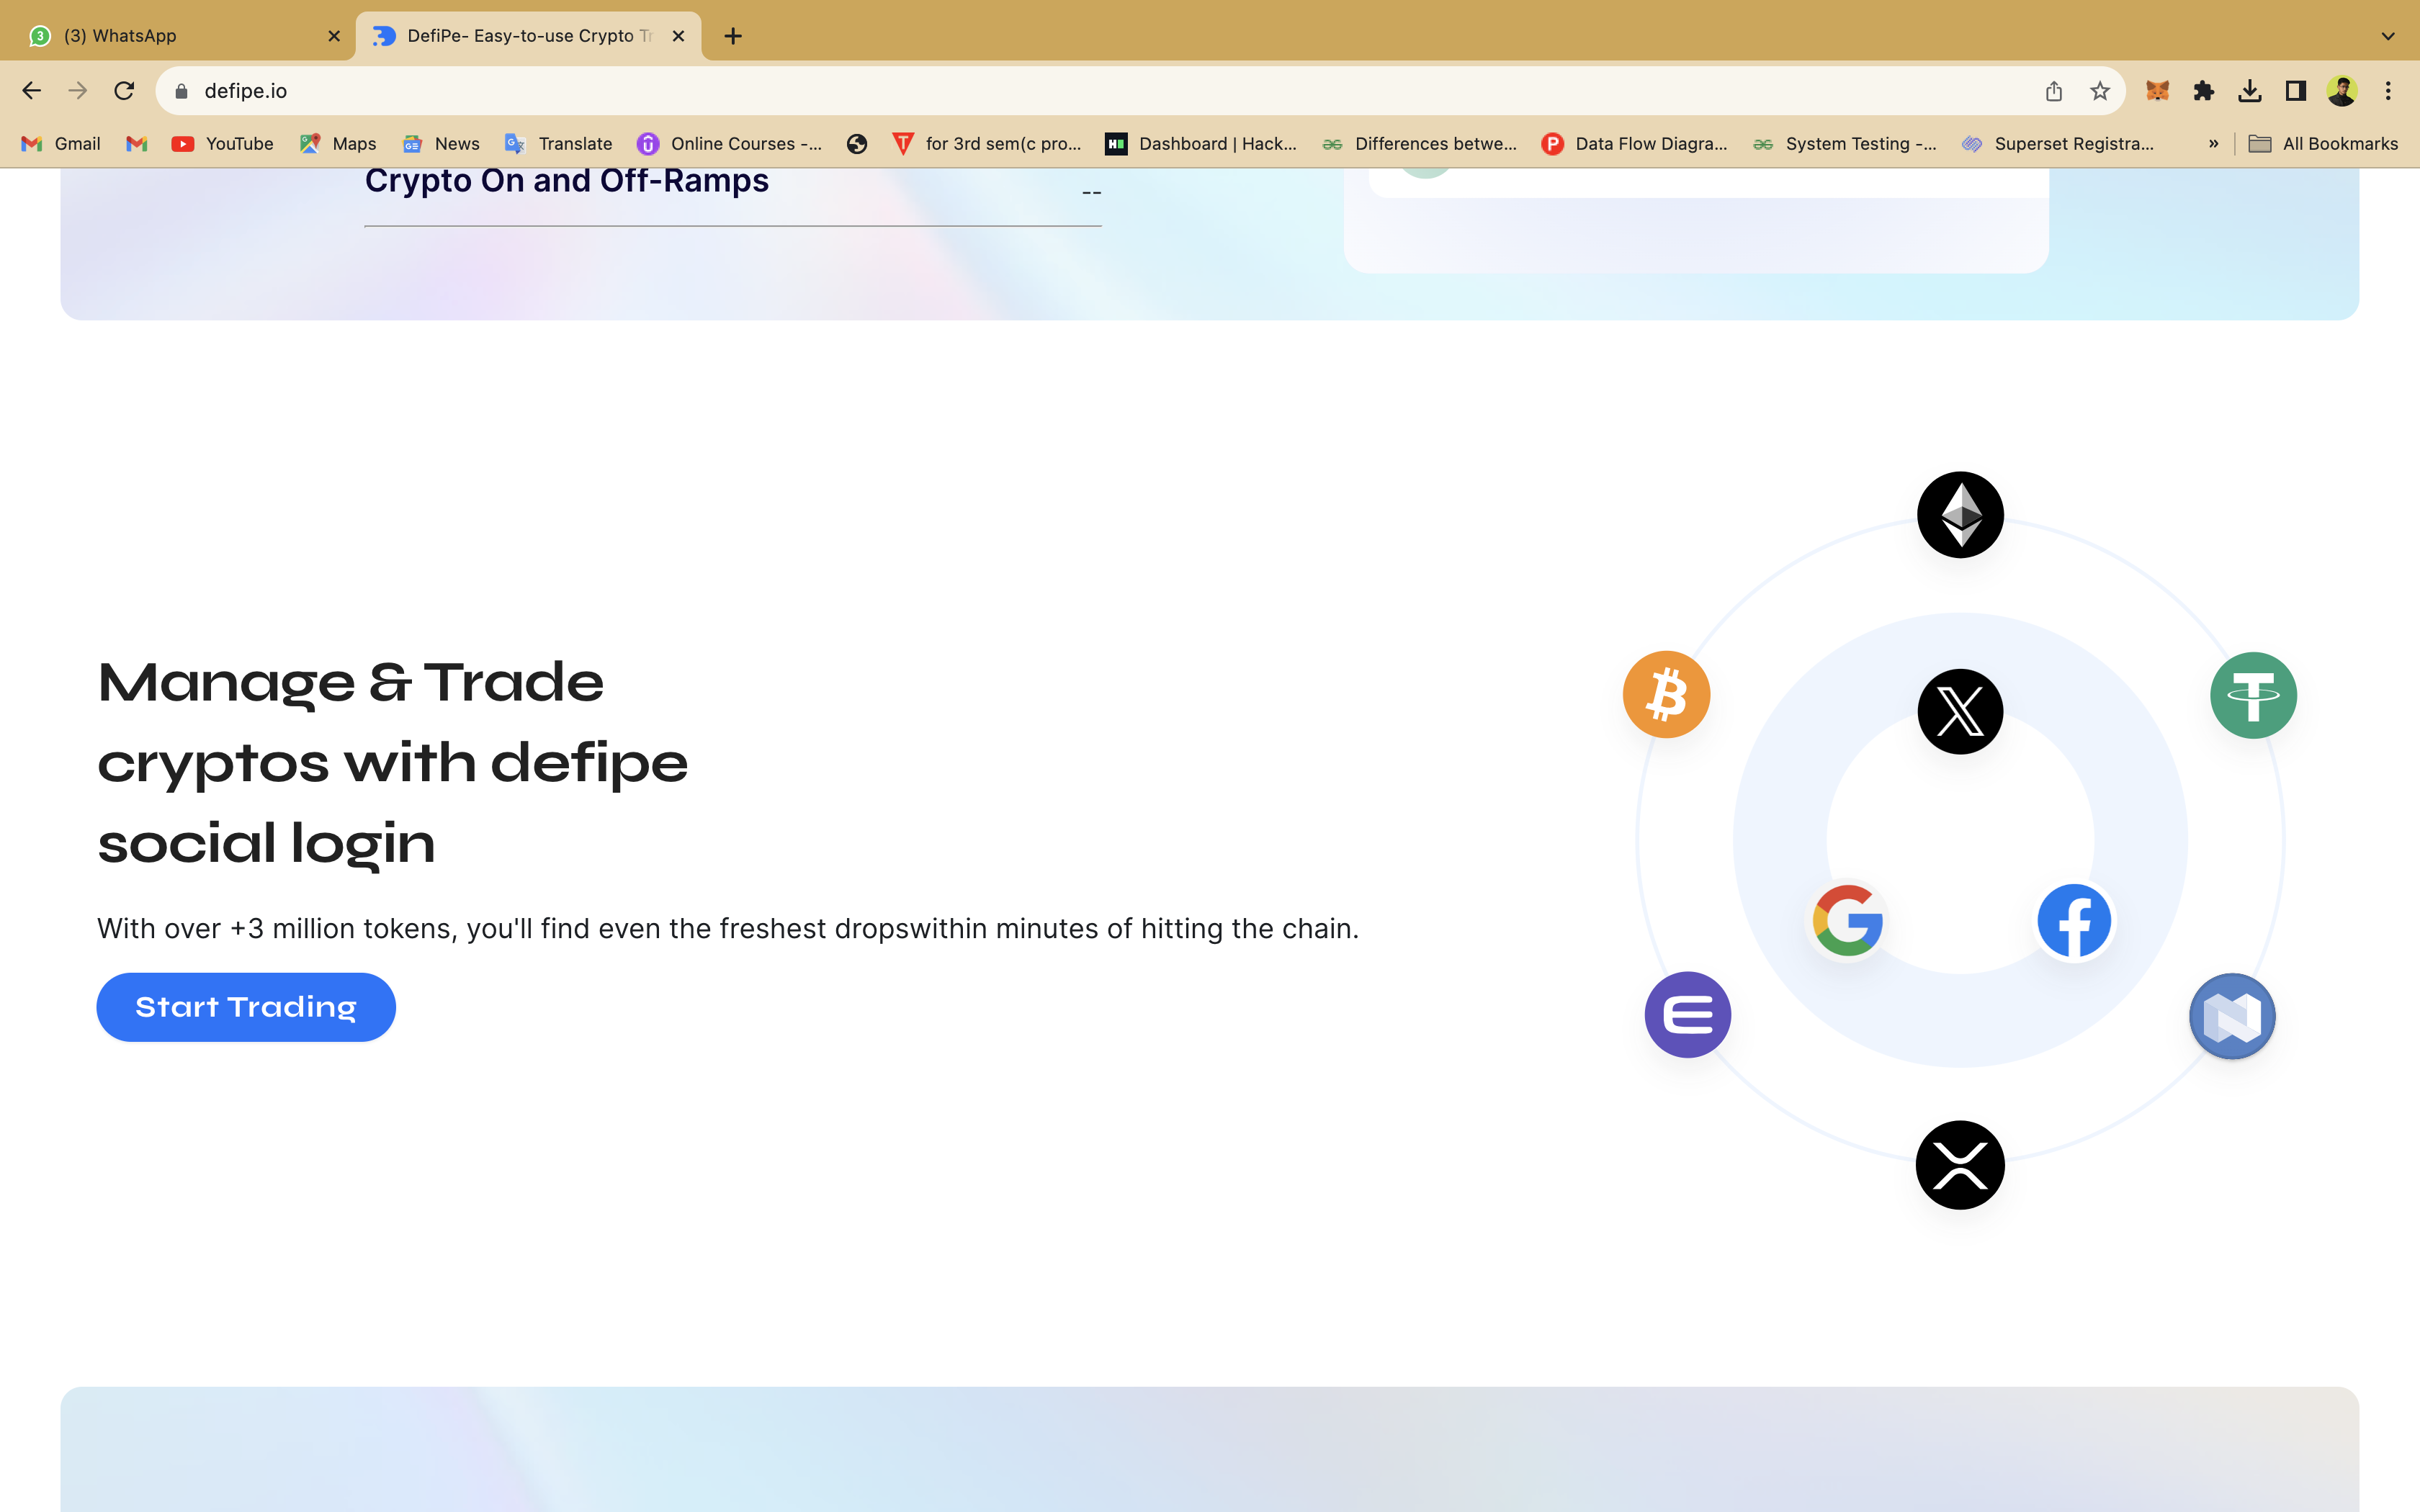Image resolution: width=2420 pixels, height=1512 pixels.
Task: Open the YouTube bookmark
Action: pyautogui.click(x=222, y=144)
